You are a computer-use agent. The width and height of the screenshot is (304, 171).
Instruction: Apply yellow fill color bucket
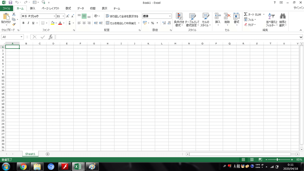click(52, 23)
